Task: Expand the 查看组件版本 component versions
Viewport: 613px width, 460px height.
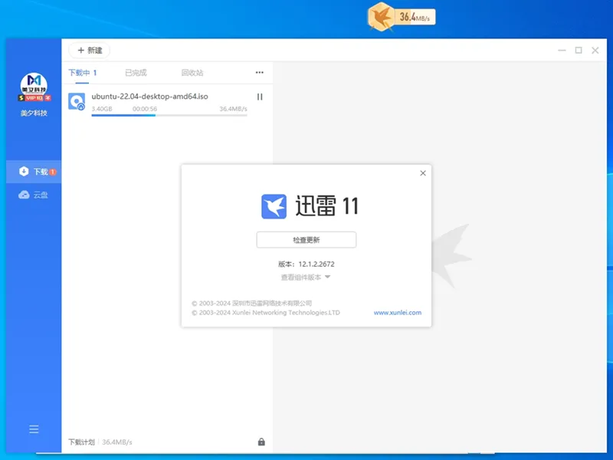Action: [x=306, y=278]
